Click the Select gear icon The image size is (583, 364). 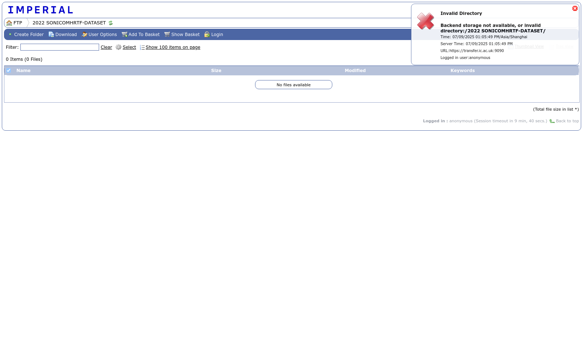pyautogui.click(x=118, y=47)
